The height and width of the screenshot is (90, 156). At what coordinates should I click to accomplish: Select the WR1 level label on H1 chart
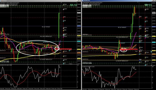(64, 17)
